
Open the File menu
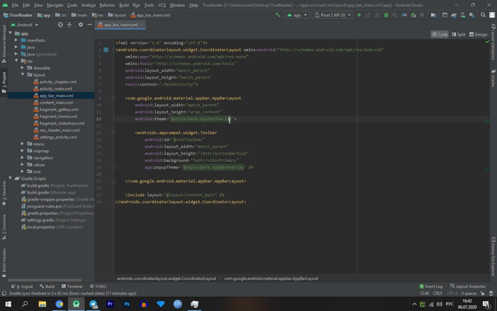(x=15, y=5)
